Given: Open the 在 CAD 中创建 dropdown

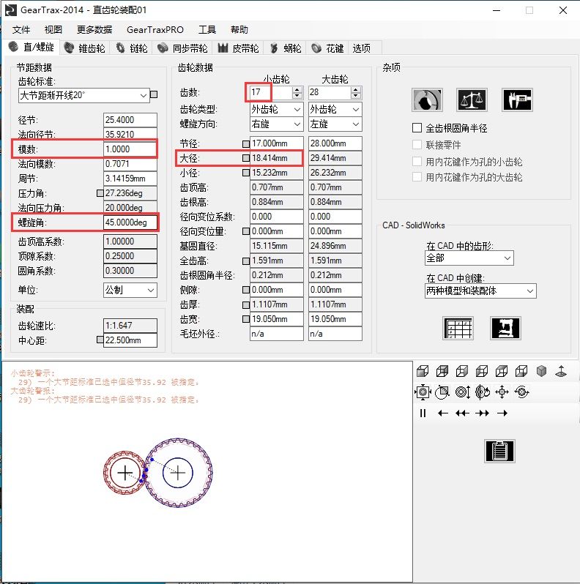Looking at the screenshot, I should tap(480, 291).
